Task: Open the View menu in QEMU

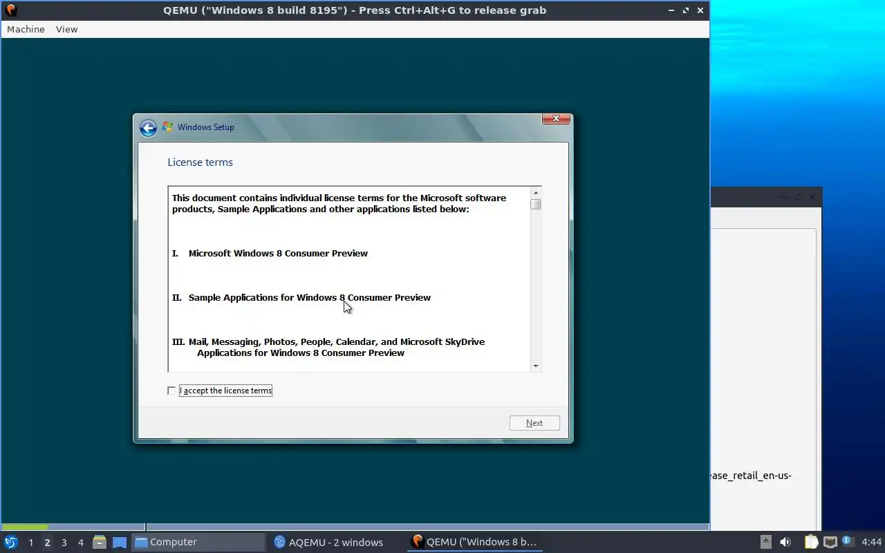Action: click(66, 29)
